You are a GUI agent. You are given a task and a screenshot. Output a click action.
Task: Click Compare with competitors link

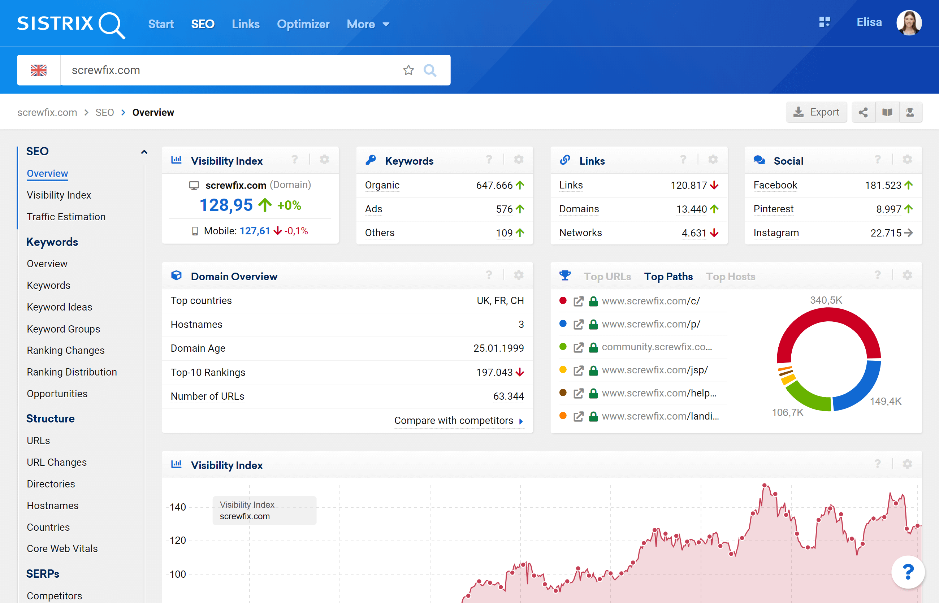tap(459, 421)
